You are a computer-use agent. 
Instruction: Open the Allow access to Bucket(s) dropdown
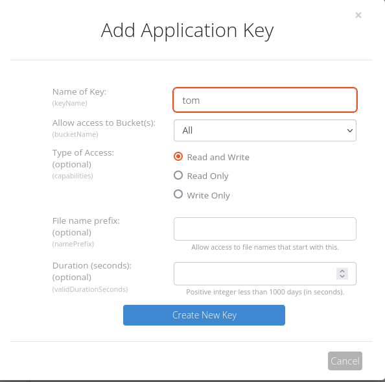coord(265,130)
